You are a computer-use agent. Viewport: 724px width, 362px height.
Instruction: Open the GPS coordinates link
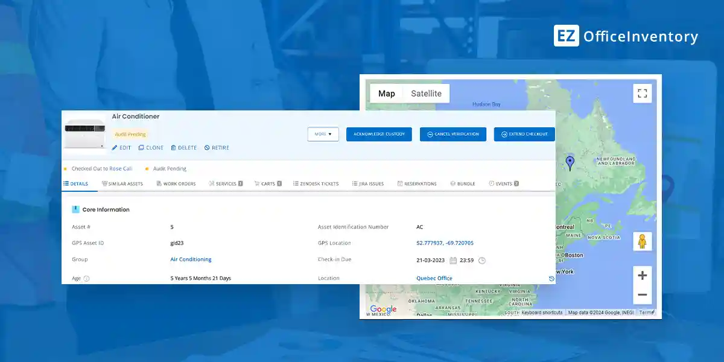445,243
